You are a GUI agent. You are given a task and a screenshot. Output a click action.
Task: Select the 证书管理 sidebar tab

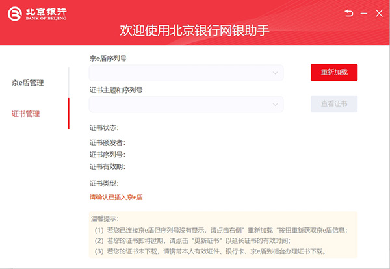coord(25,114)
